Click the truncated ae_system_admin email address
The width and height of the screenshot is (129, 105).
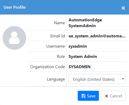97,36
